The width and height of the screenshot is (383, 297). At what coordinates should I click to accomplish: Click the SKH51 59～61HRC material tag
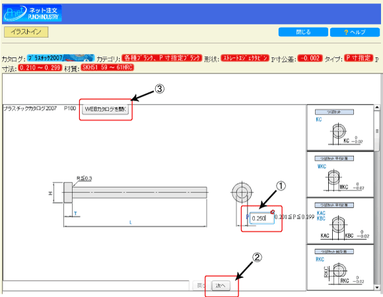108,67
